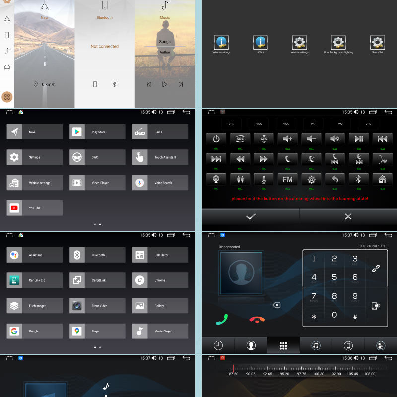Choose the volume up key
This screenshot has width=397, height=397.
click(287, 139)
